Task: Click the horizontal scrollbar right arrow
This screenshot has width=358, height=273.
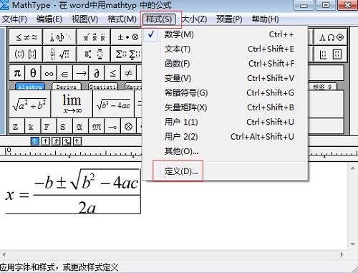Action: [x=342, y=254]
